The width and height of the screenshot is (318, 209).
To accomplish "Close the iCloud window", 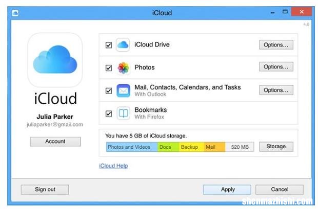I will (302, 12).
